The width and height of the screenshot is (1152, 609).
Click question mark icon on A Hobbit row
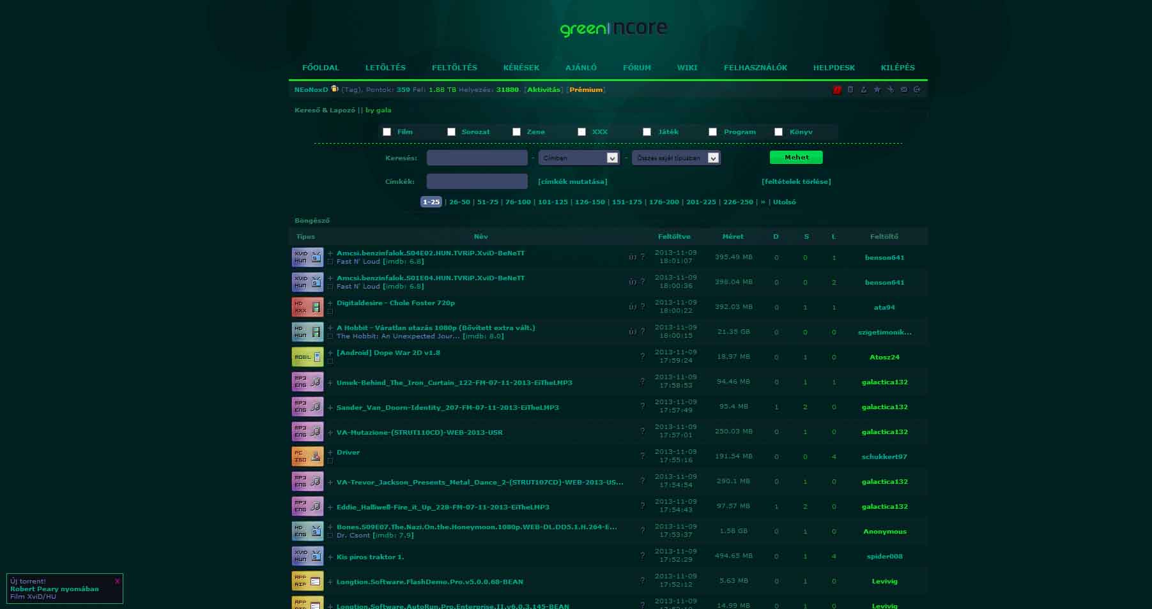[643, 331]
